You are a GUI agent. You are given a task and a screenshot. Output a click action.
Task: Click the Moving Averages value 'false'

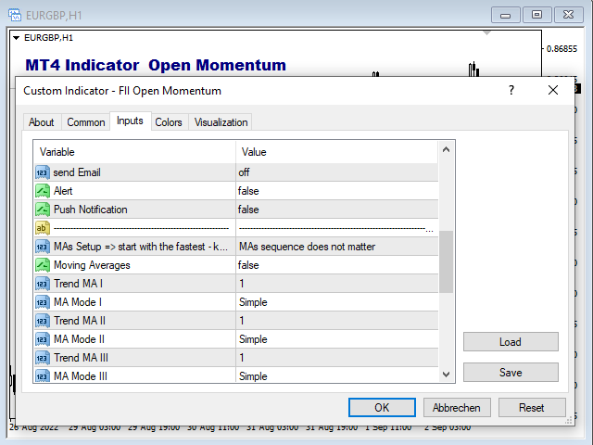point(248,265)
